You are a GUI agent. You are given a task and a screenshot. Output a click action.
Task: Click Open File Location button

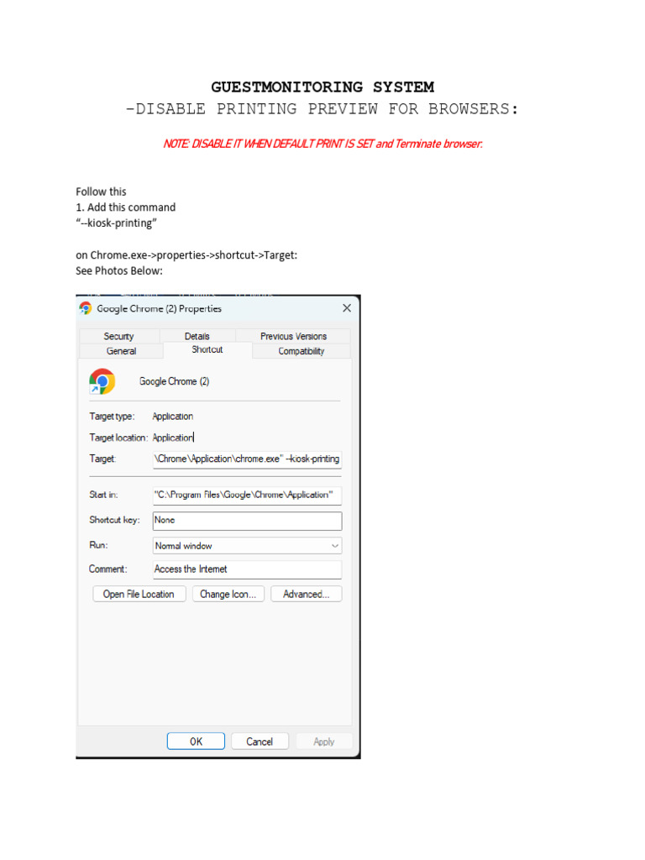(139, 594)
